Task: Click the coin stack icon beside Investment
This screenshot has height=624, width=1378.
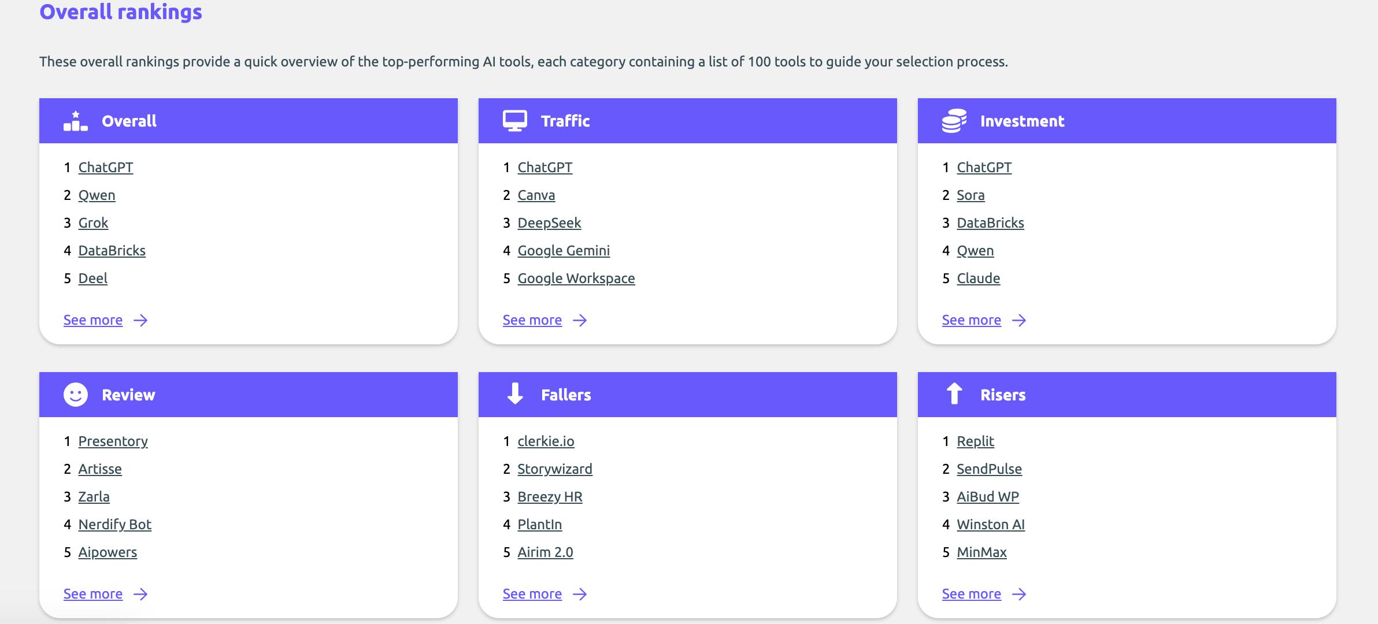Action: pos(954,121)
